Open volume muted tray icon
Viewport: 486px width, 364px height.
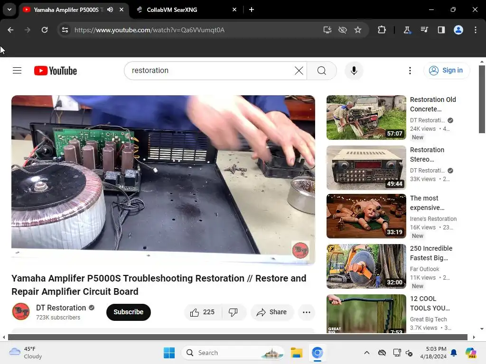[x=409, y=353]
